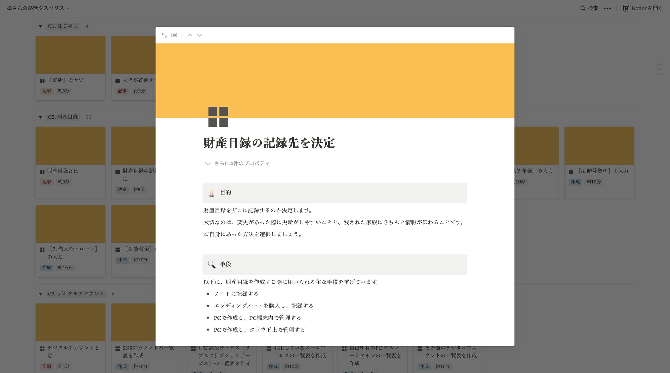Click '律さんの終活タスクリスト' breadcrumb title
670x373 pixels.
pos(38,8)
